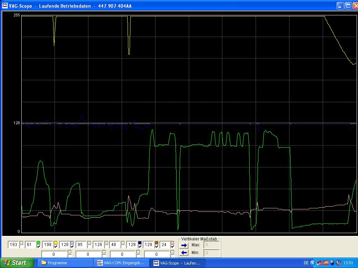The height and width of the screenshot is (268, 358).
Task: Click the disconnected network tray icon
Action: point(319,263)
